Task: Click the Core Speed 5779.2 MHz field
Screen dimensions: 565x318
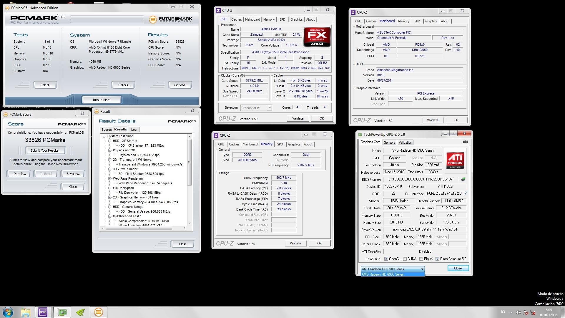Action: point(254,81)
